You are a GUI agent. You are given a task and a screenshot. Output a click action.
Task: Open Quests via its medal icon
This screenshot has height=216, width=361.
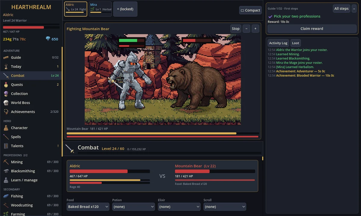point(6,85)
